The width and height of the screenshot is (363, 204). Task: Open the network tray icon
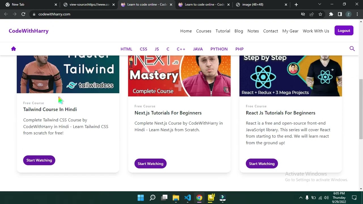[320, 198]
